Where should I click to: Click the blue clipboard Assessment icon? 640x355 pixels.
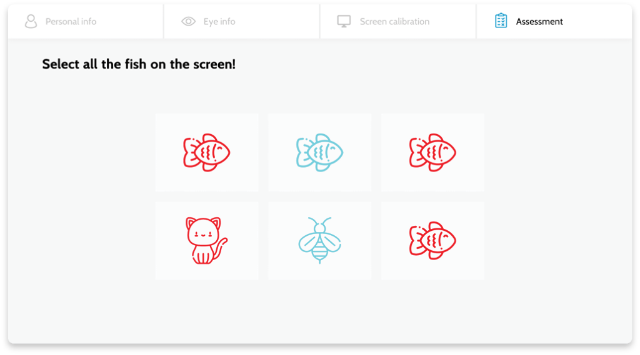click(x=501, y=21)
